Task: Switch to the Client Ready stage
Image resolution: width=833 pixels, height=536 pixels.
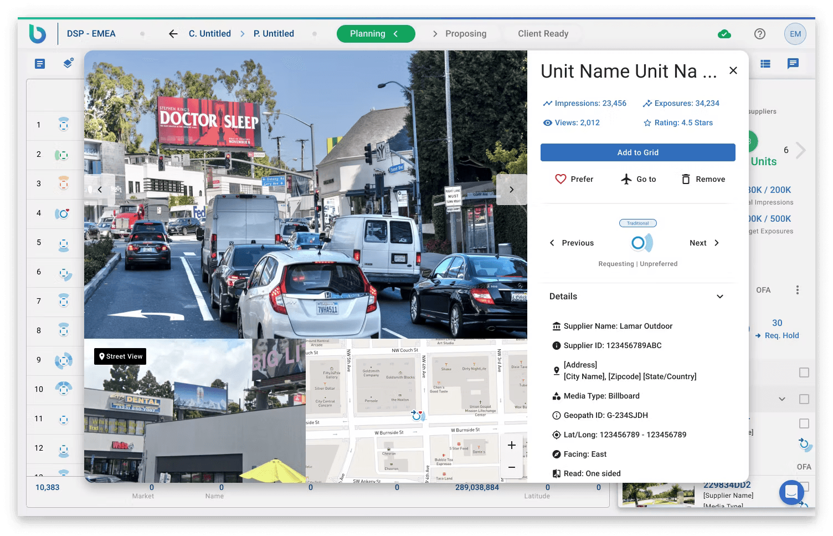Action: pyautogui.click(x=543, y=34)
